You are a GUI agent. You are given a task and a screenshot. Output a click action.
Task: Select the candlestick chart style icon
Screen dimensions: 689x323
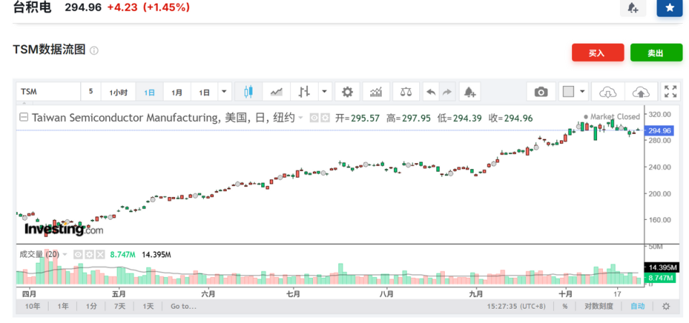click(x=248, y=92)
